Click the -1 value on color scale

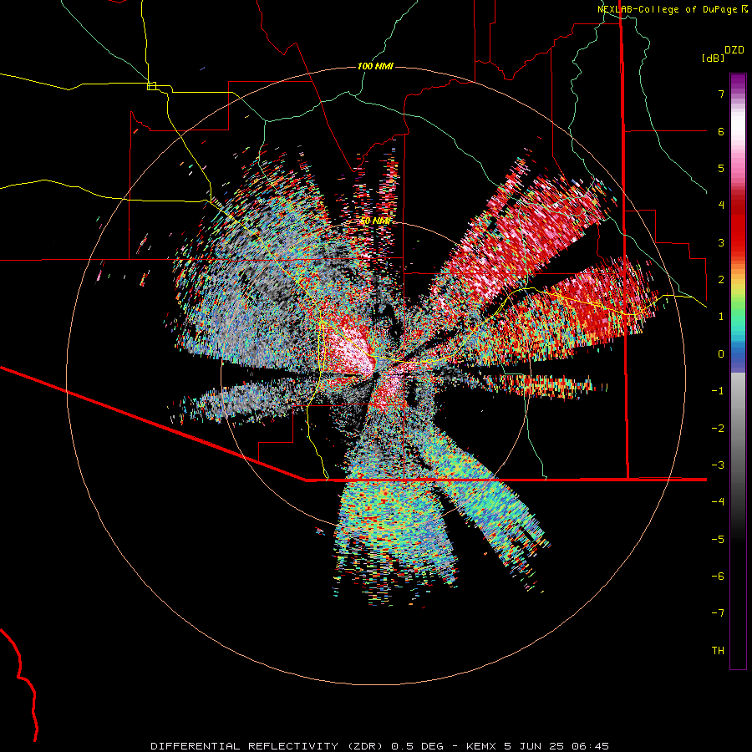point(718,391)
